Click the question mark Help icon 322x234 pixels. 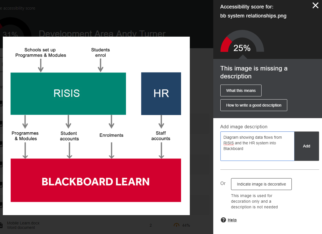pos(223,220)
